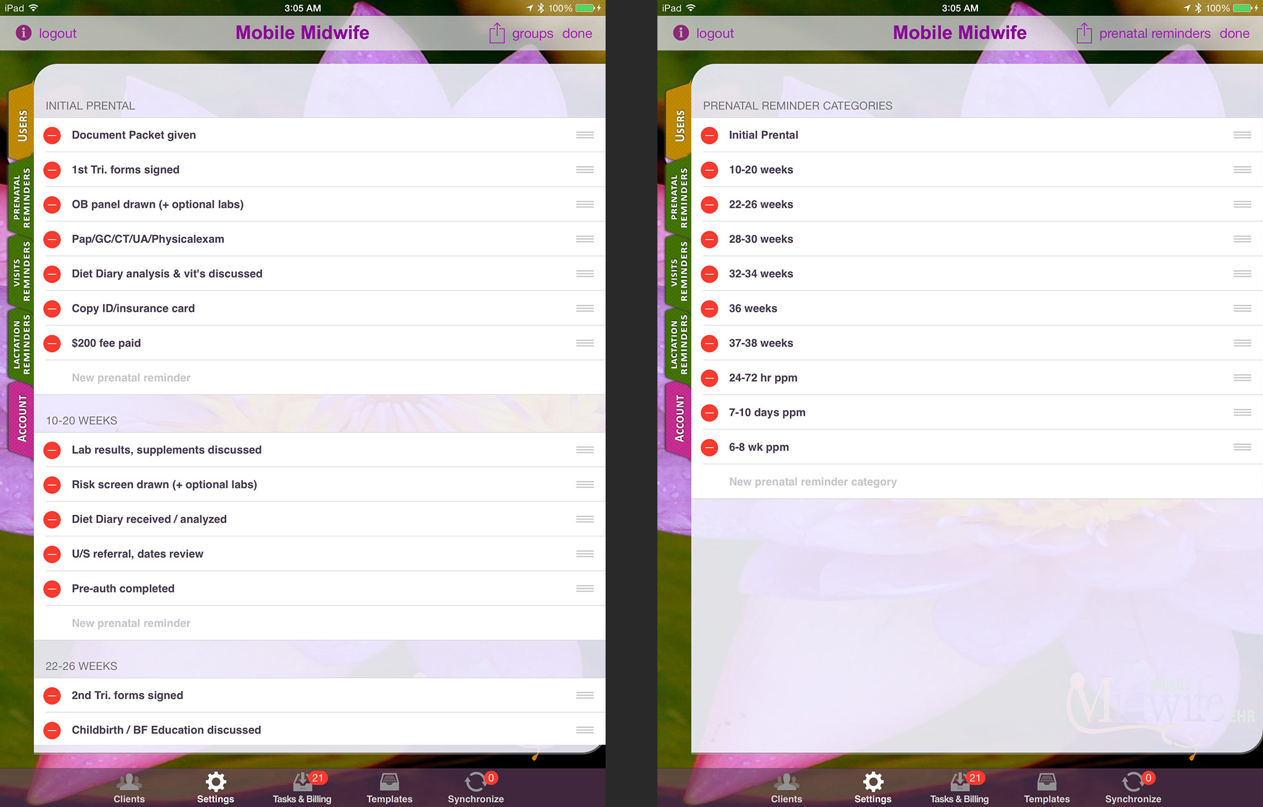The width and height of the screenshot is (1263, 807).
Task: Tap 'logout' on the left screen
Action: click(58, 33)
